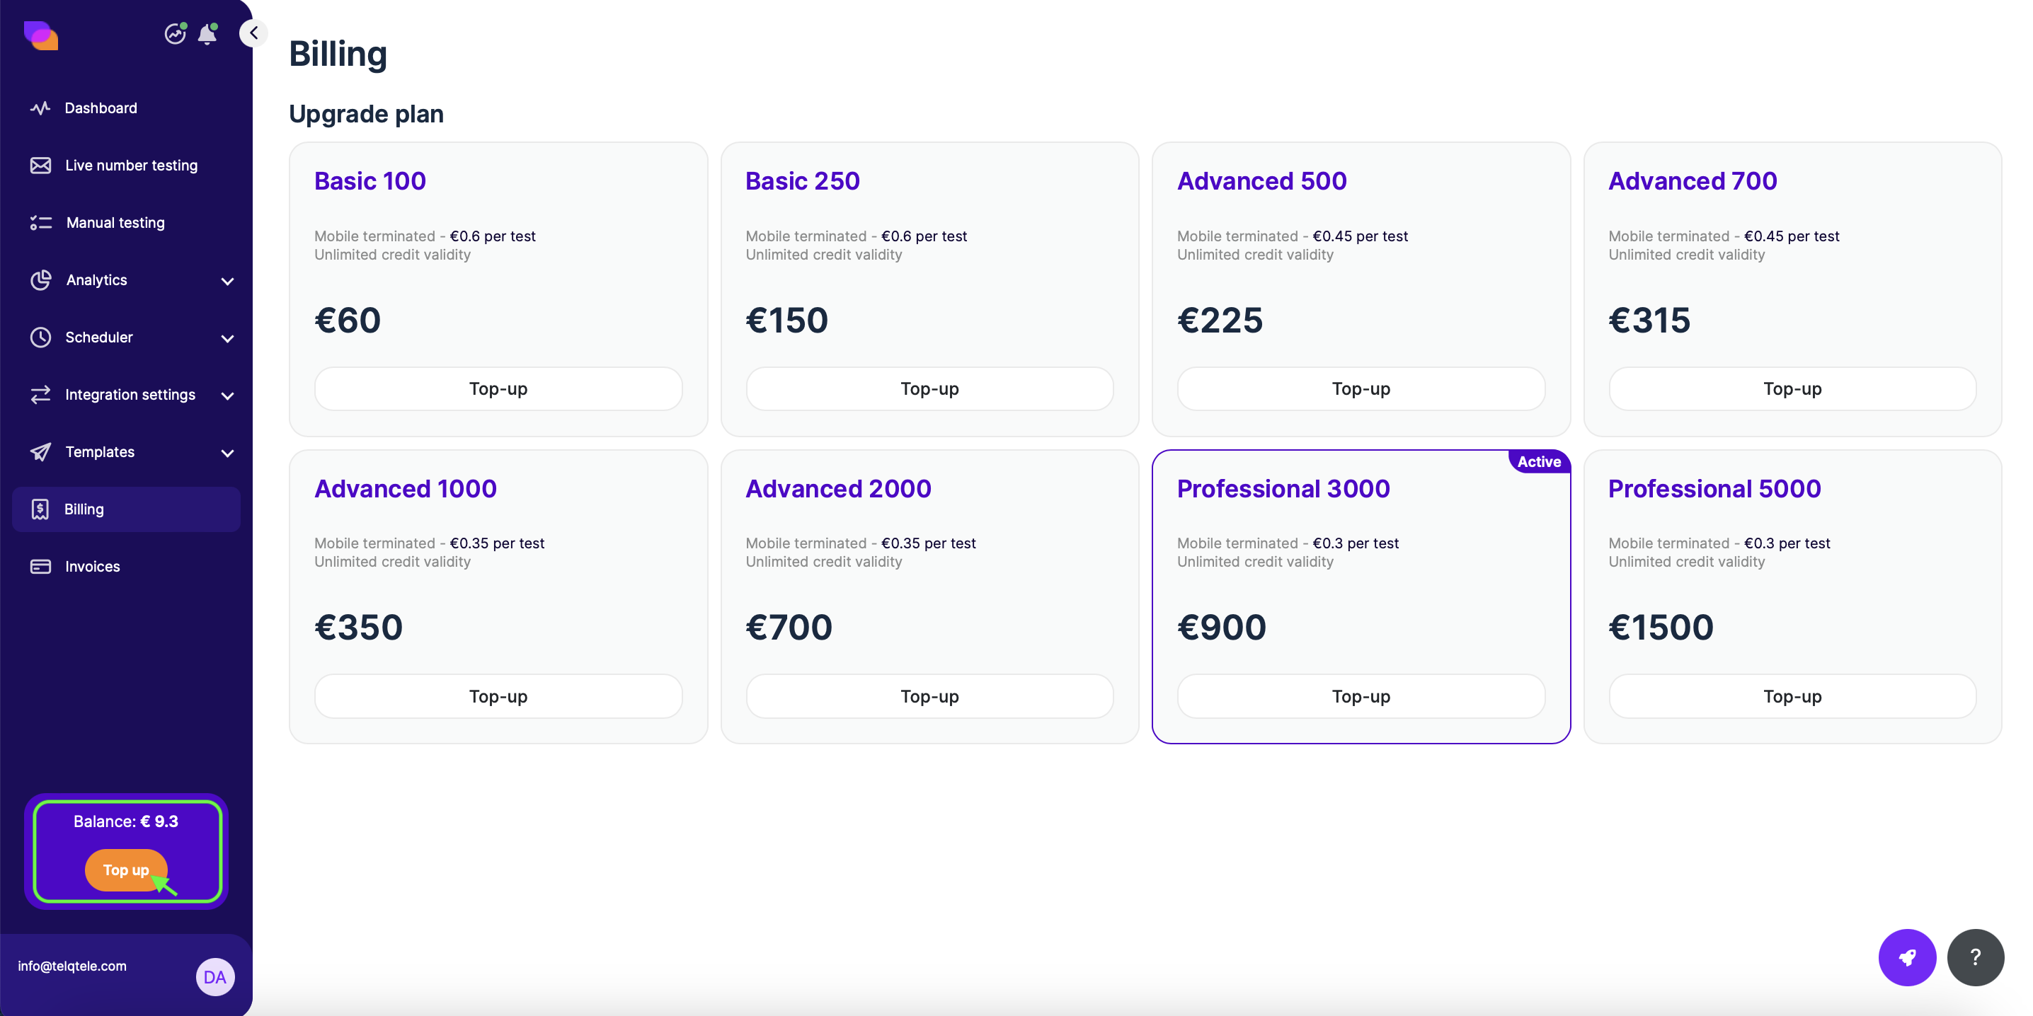This screenshot has width=2033, height=1016.
Task: Click the DA user avatar
Action: point(214,976)
